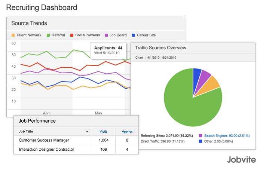
Task: Click the red Social Network legend swatch
Action: click(72, 35)
